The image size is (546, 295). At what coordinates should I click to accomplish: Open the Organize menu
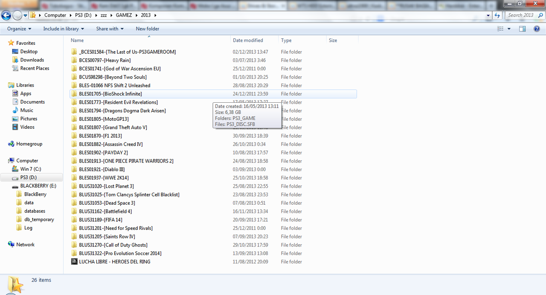[x=19, y=29]
